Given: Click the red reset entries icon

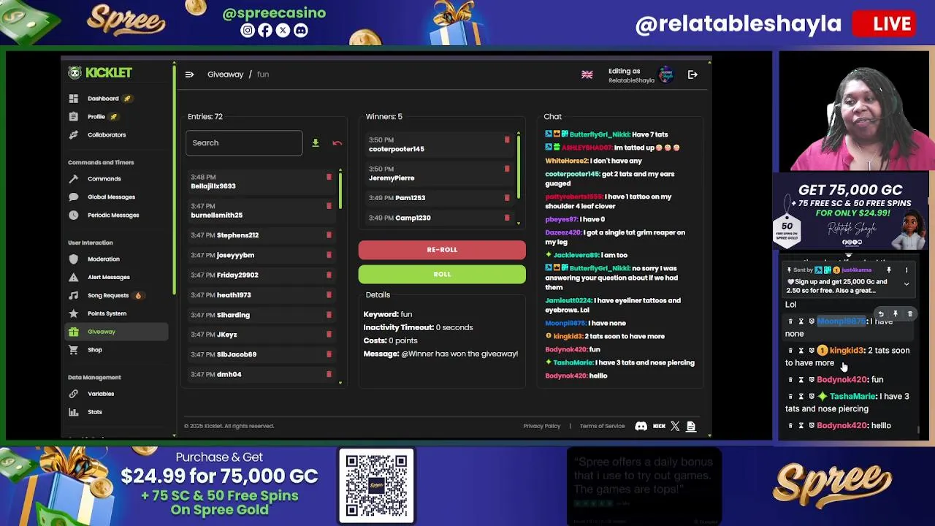Looking at the screenshot, I should [x=337, y=143].
